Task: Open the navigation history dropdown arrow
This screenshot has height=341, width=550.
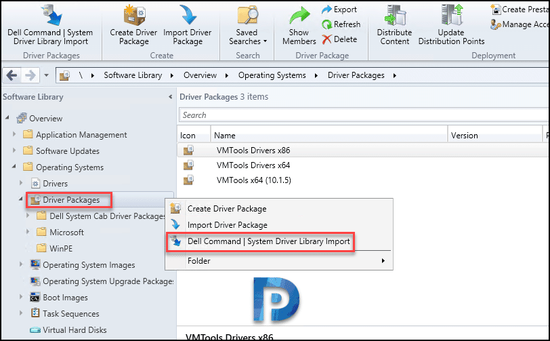Action: point(46,75)
